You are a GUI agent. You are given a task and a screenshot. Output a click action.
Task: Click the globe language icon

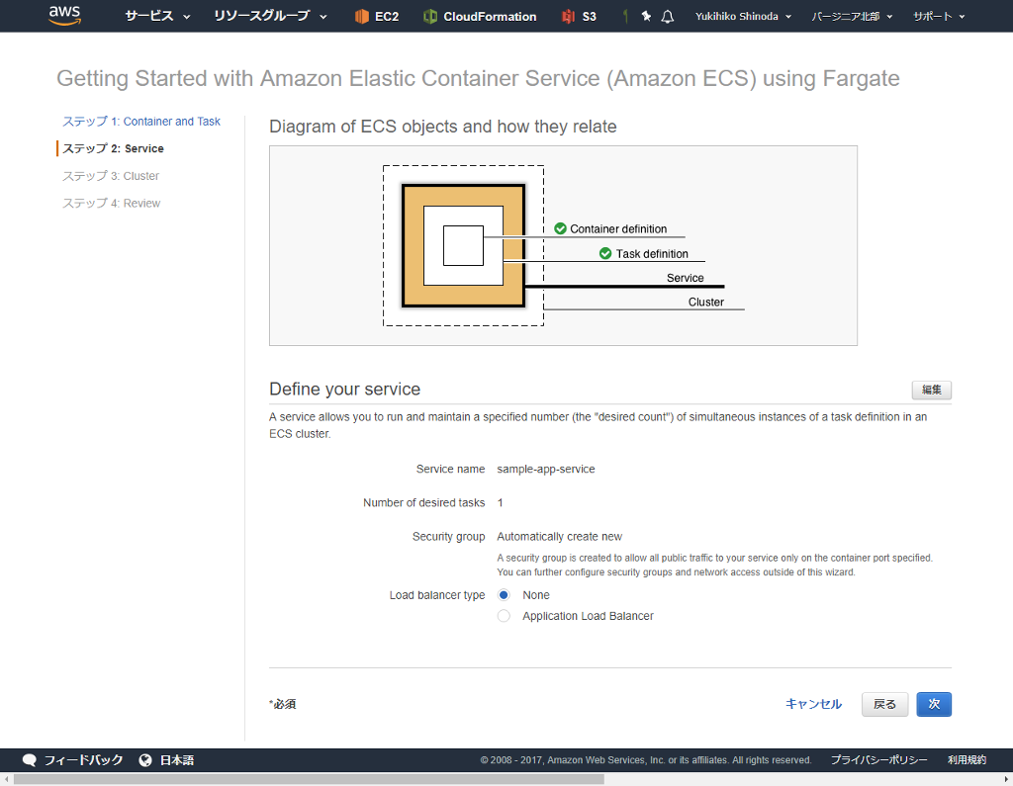[x=145, y=760]
